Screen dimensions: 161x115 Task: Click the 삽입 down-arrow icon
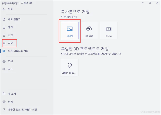4,35
